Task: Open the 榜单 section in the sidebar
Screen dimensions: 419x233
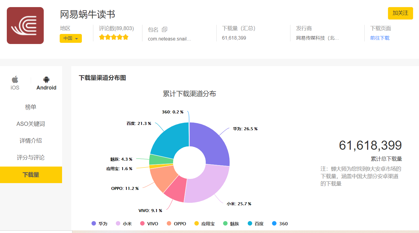Action: click(x=31, y=107)
